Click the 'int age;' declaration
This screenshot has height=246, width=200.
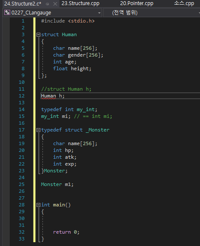(x=65, y=62)
